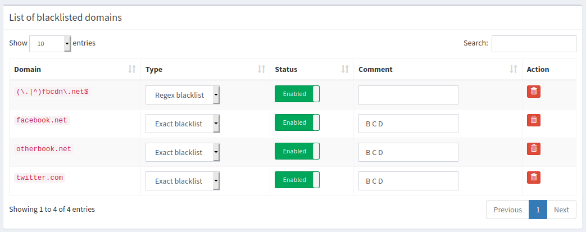Disable the fbcdn regex Enabled toggle
586x232 pixels.
pyautogui.click(x=297, y=94)
